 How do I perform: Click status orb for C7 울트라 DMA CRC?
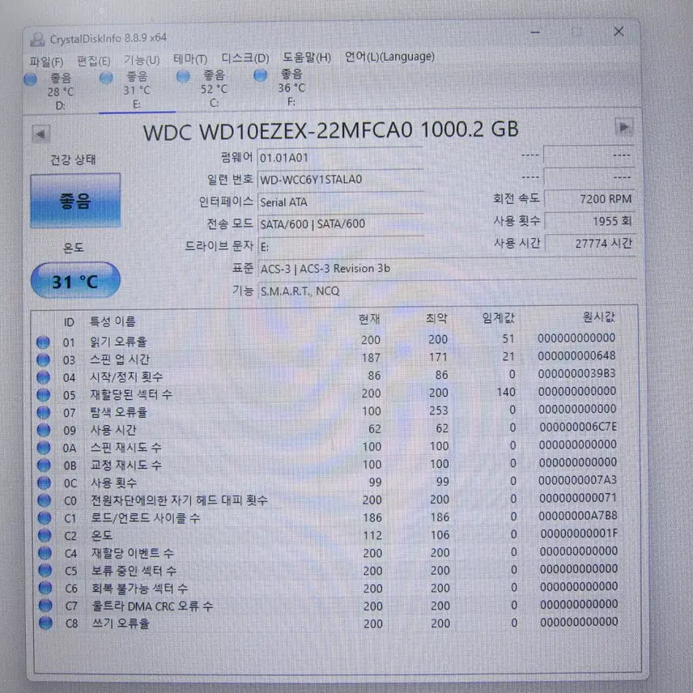coord(45,605)
